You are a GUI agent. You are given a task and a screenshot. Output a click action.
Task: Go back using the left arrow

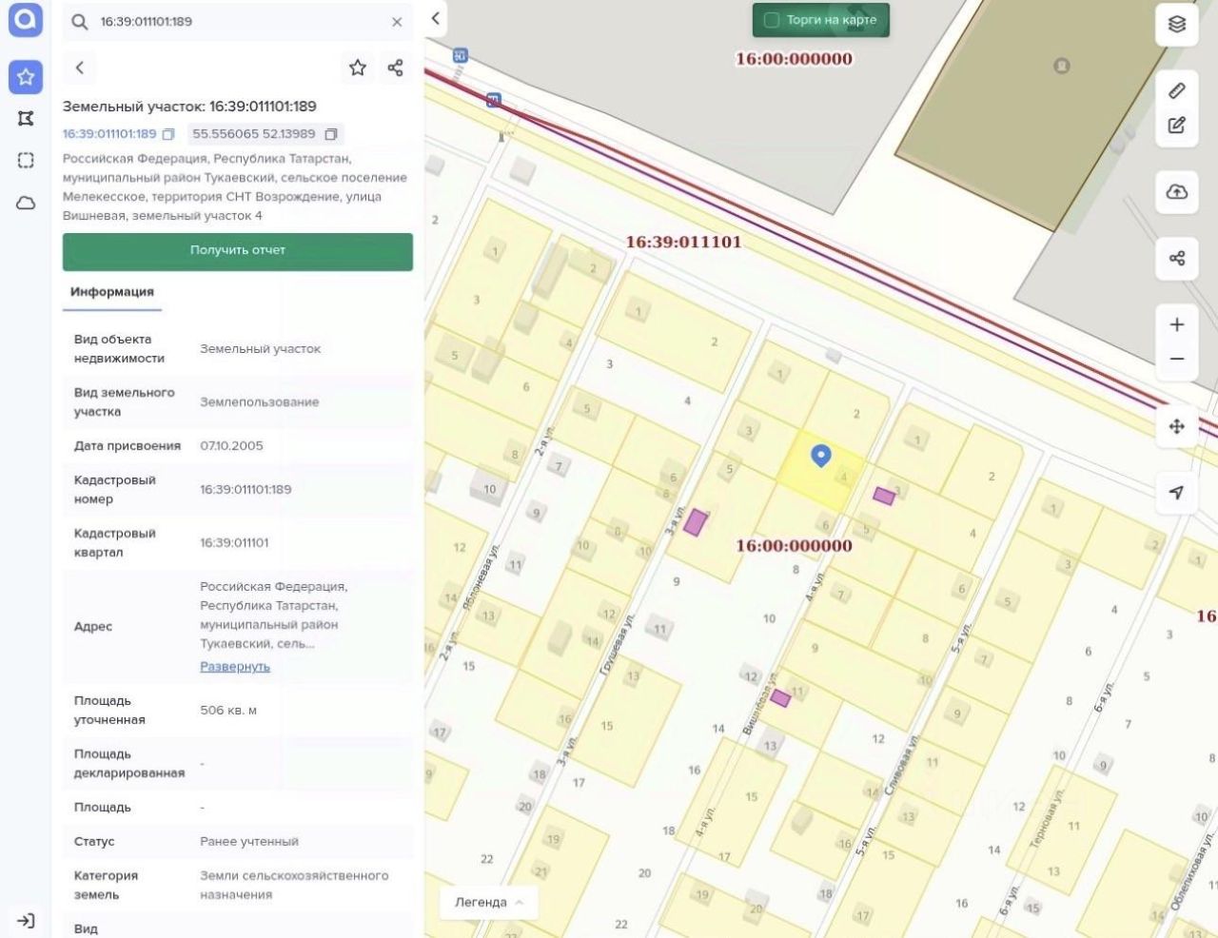tap(80, 68)
